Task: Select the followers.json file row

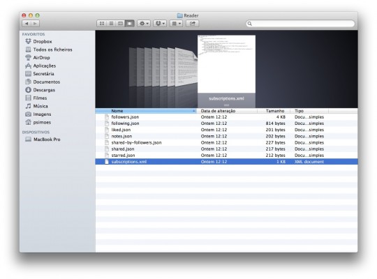Action: click(x=226, y=116)
